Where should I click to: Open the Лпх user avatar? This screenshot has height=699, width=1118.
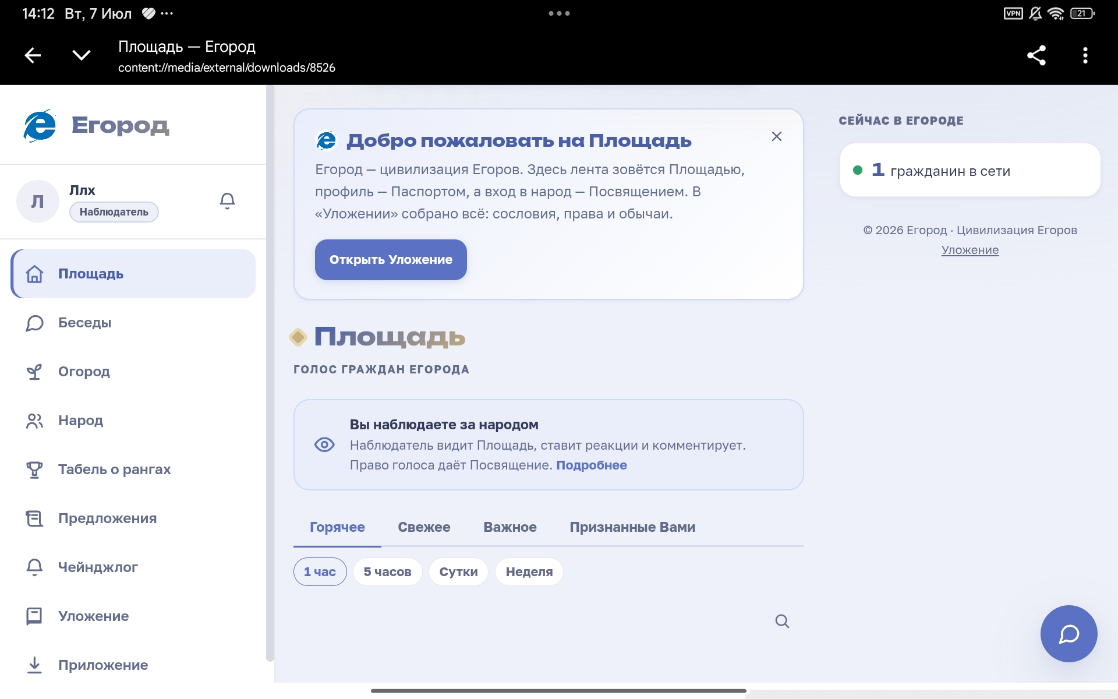tap(38, 202)
